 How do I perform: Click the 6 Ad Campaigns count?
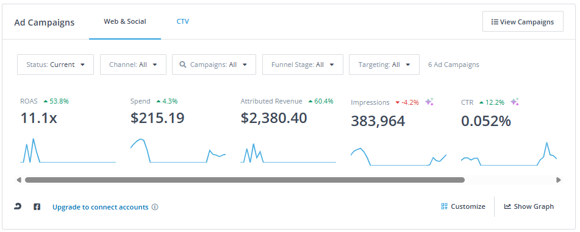point(454,65)
